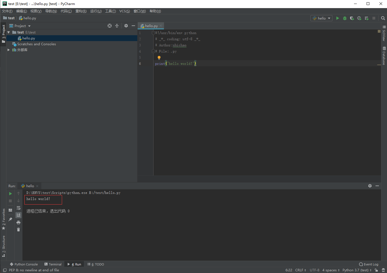Open the 运行(U) menu
This screenshot has width=387, height=273.
(96, 11)
